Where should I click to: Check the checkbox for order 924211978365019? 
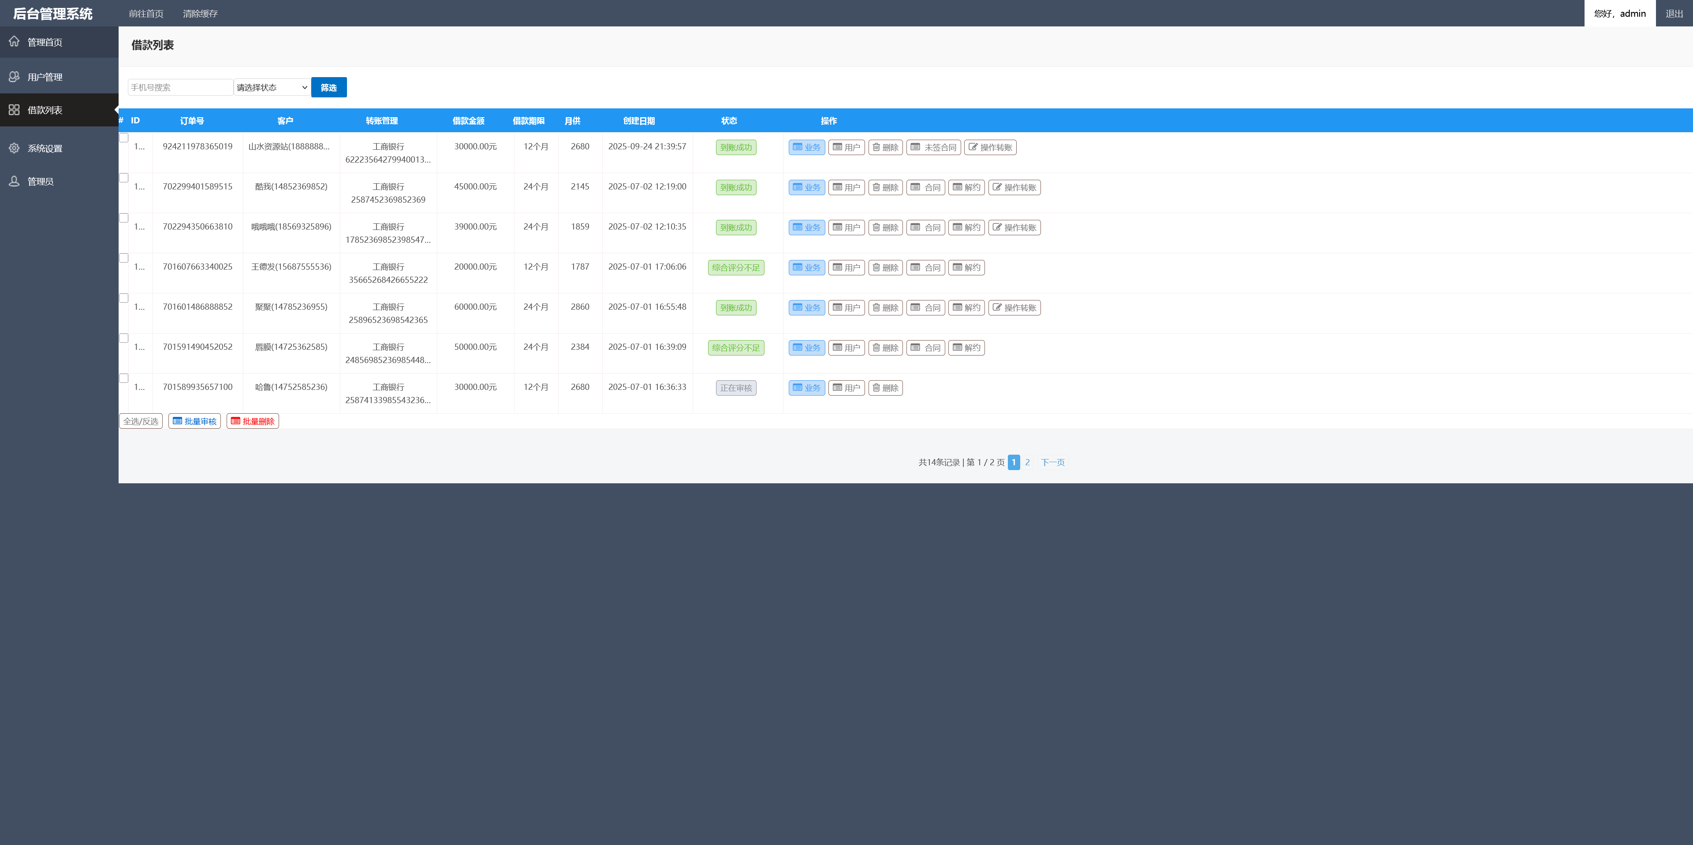pyautogui.click(x=123, y=138)
